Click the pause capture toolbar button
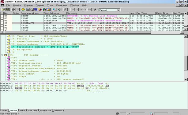188x115 pixels. click(77, 9)
